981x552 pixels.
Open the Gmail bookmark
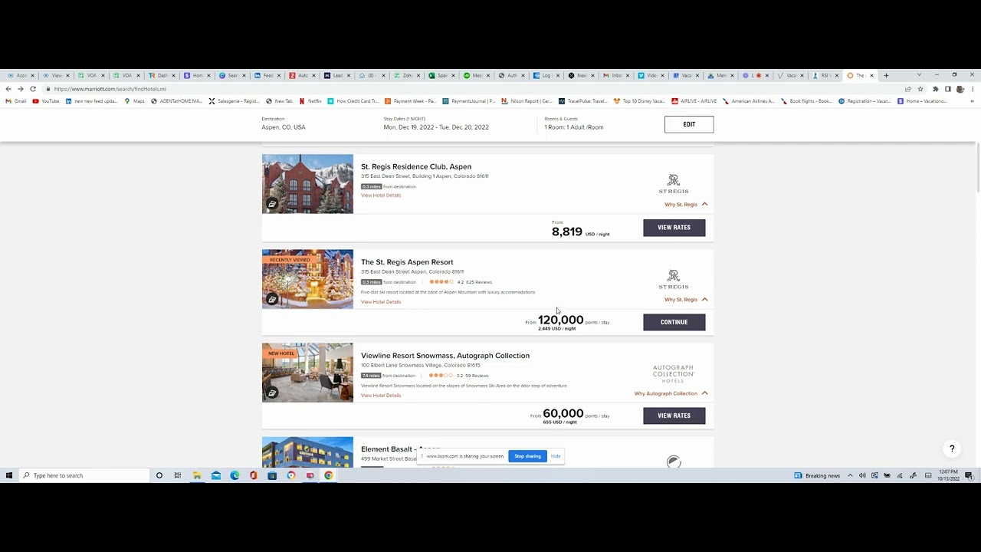16,101
